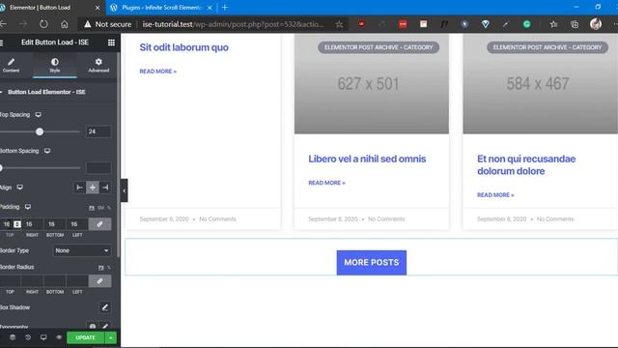Click READ MORE under Et non qui recusandae
This screenshot has height=348, width=618.
pos(495,195)
